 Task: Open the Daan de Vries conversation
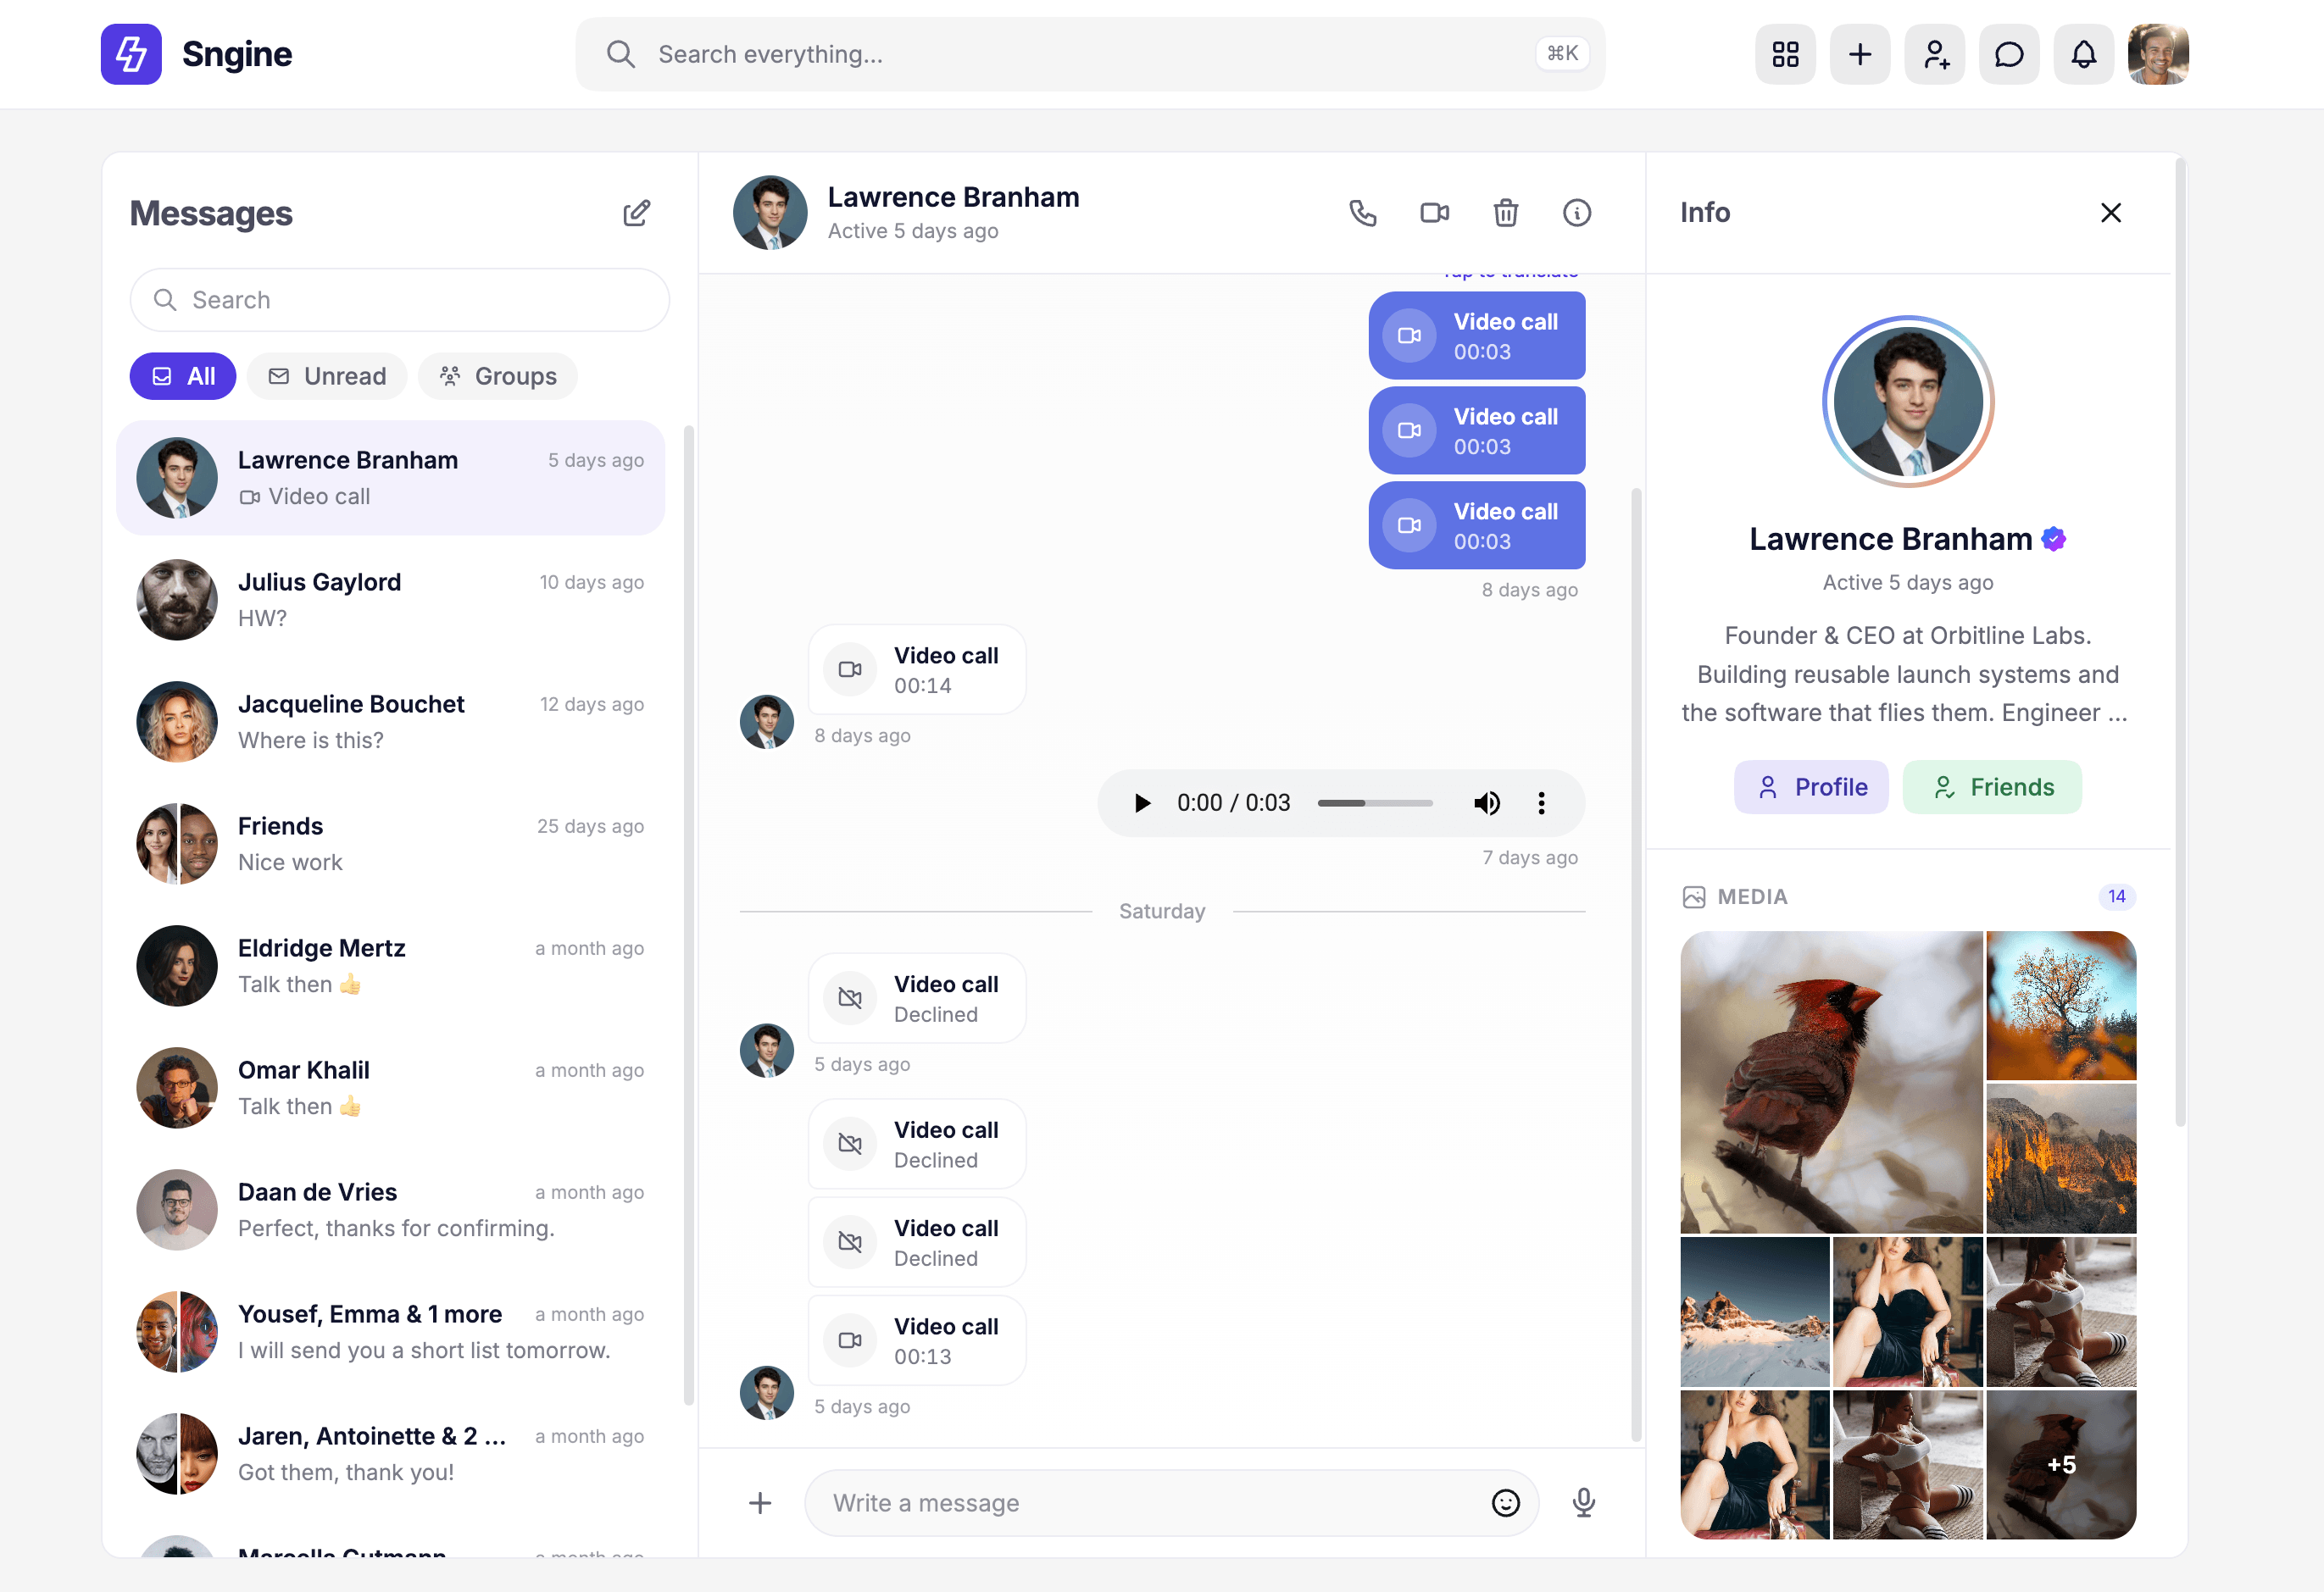pyautogui.click(x=391, y=1209)
